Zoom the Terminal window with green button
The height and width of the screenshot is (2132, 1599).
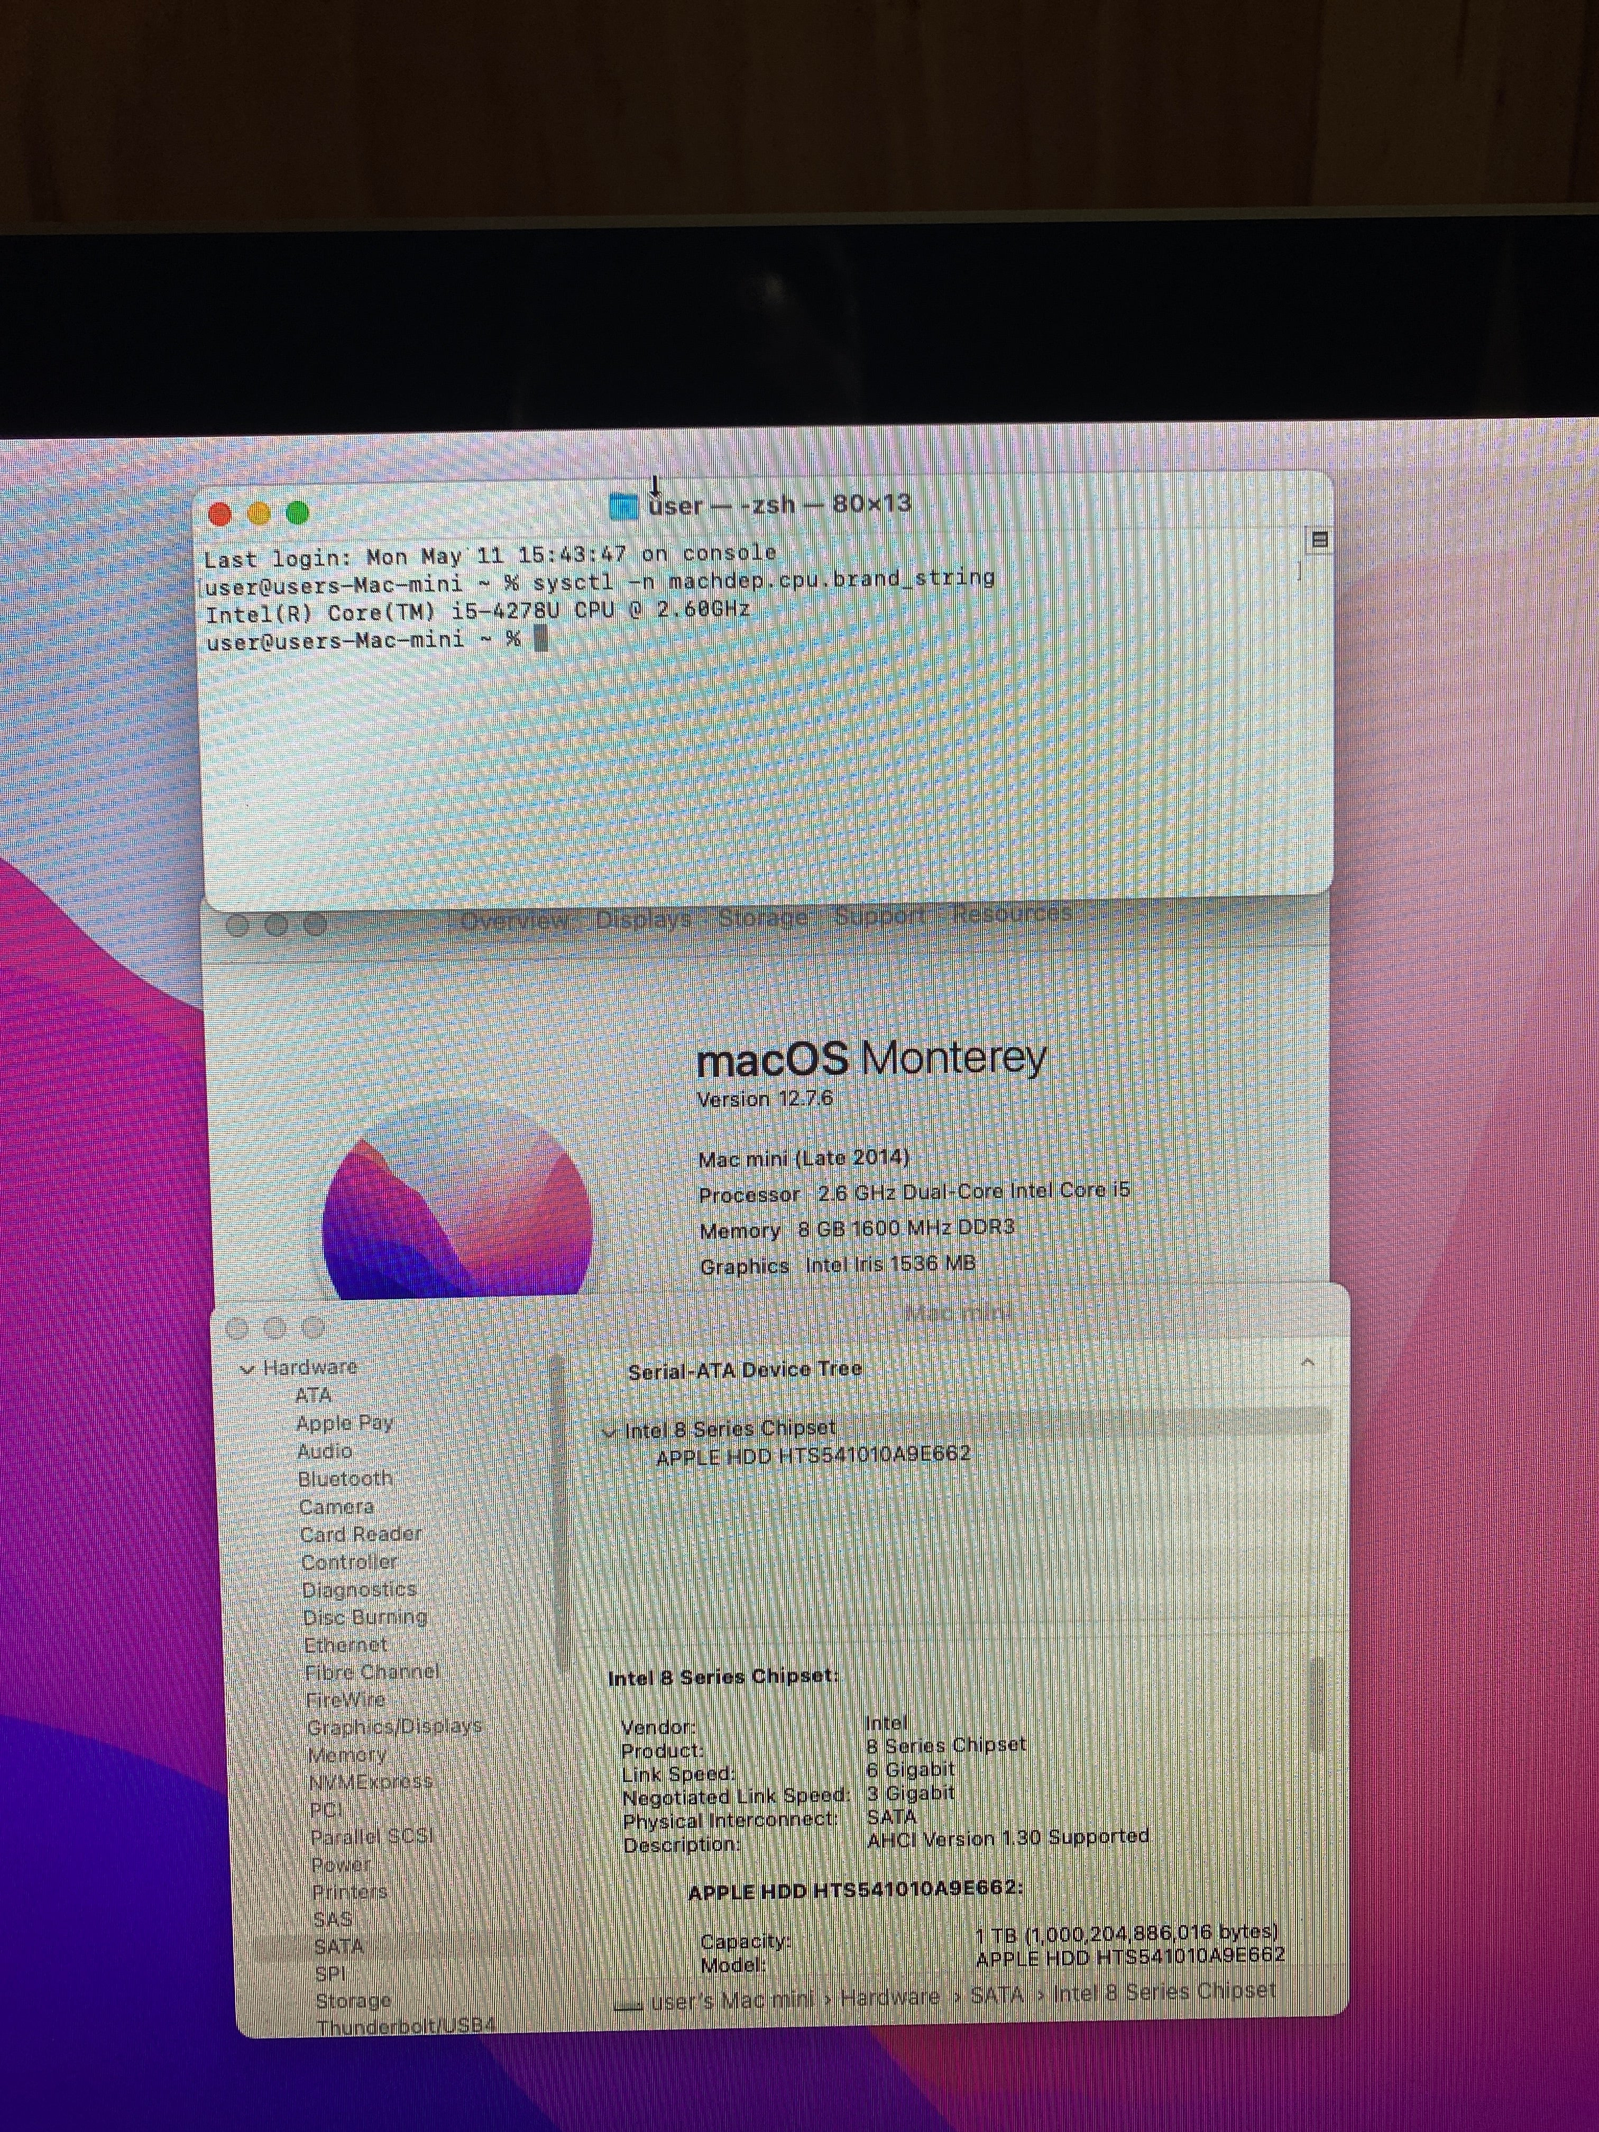[297, 513]
